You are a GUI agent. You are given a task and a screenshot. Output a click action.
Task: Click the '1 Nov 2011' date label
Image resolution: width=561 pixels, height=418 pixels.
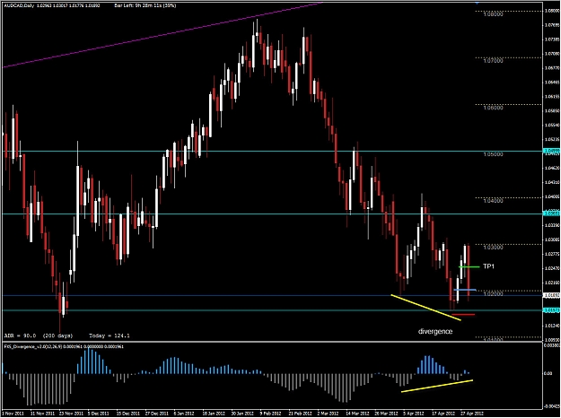pyautogui.click(x=11, y=413)
